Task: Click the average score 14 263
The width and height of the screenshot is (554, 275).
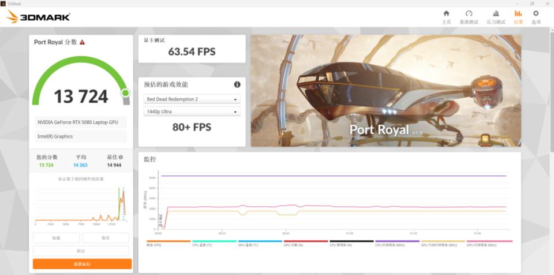Action: [80, 165]
